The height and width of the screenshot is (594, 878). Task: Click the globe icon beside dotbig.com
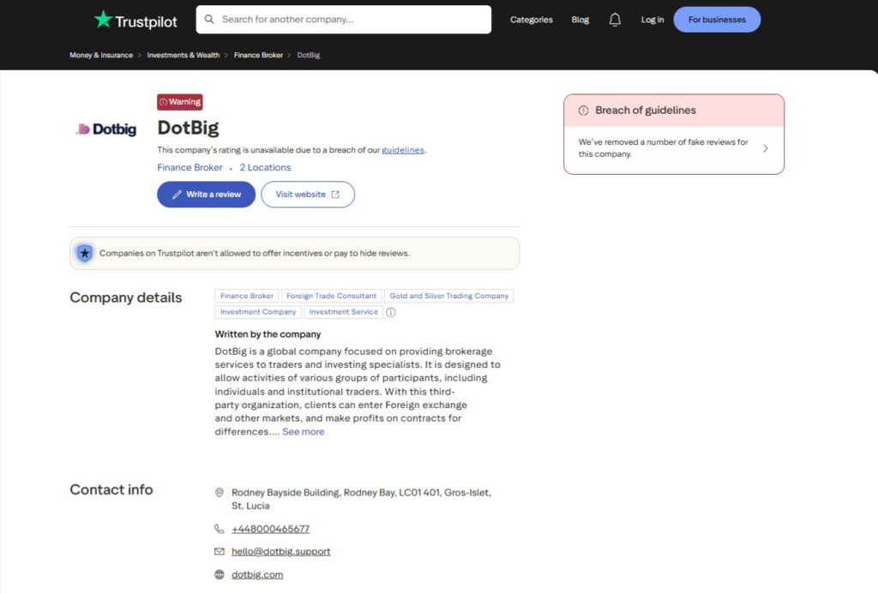[219, 574]
